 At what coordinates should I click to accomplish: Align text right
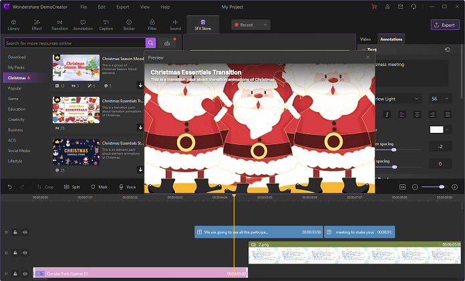[x=432, y=114]
